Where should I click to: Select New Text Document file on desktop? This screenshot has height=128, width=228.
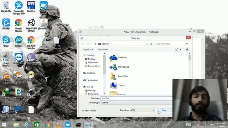click(56, 43)
